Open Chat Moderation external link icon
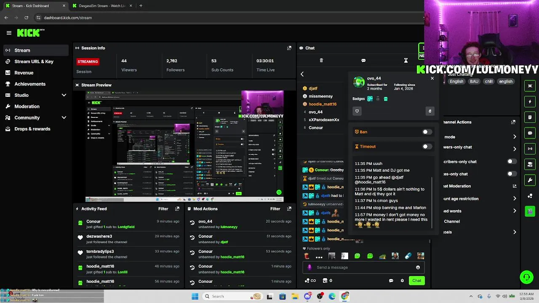539x303 pixels. pos(515,186)
